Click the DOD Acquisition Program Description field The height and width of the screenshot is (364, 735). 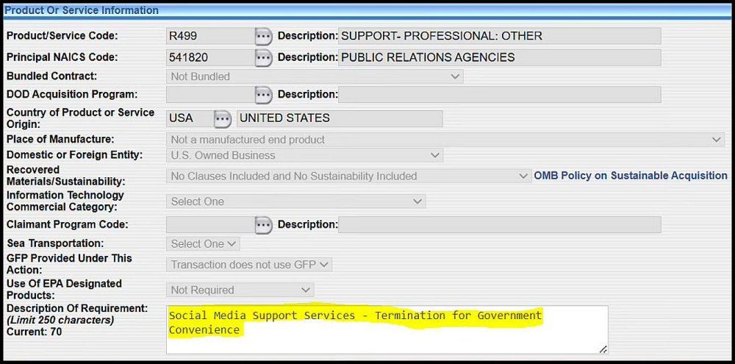[x=499, y=94]
